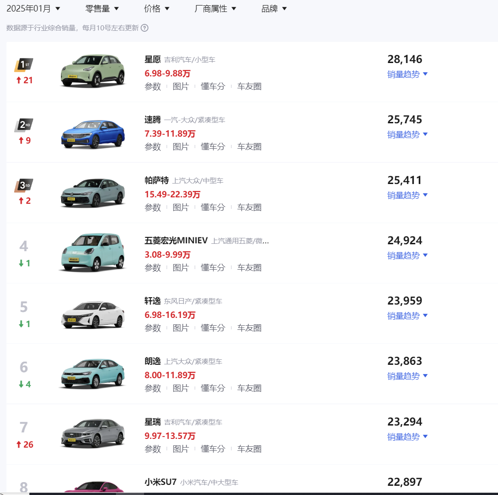Open 参数 for 速腾

(x=152, y=147)
